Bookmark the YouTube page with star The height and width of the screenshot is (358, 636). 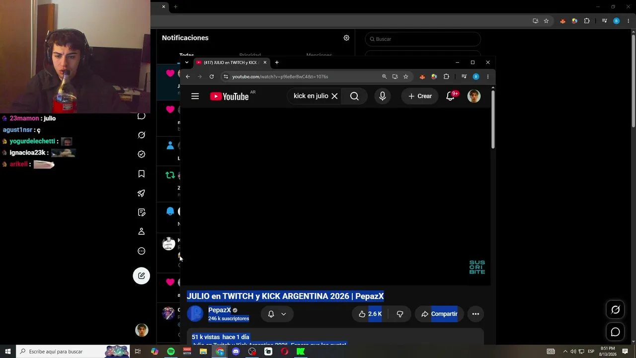pyautogui.click(x=406, y=77)
